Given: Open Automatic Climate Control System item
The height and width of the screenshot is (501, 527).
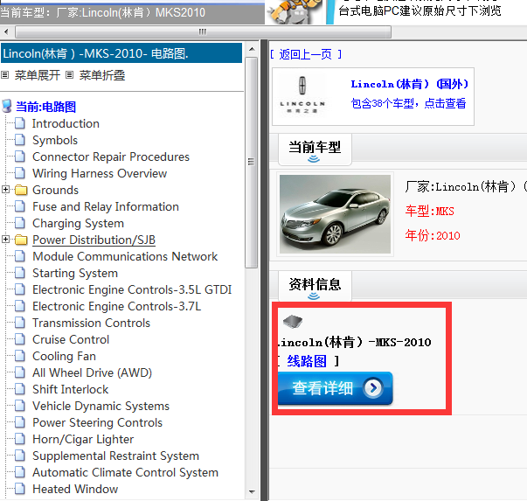Looking at the screenshot, I should 125,472.
